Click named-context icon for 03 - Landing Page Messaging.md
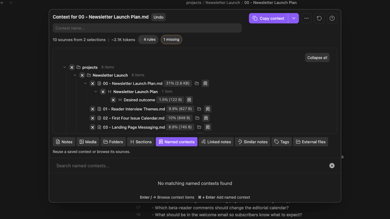Viewport: 390px width, 219px height. point(208,127)
